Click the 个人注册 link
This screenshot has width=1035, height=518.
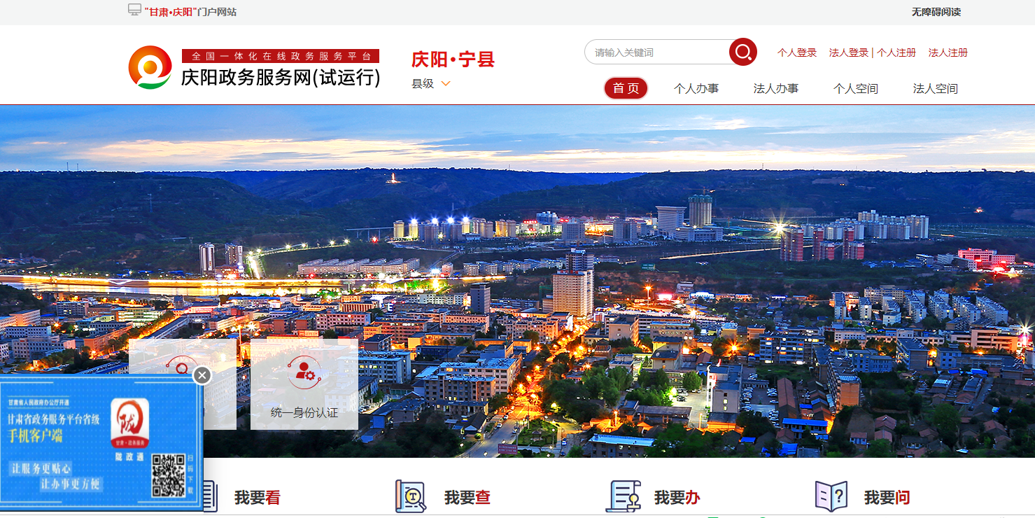click(896, 52)
